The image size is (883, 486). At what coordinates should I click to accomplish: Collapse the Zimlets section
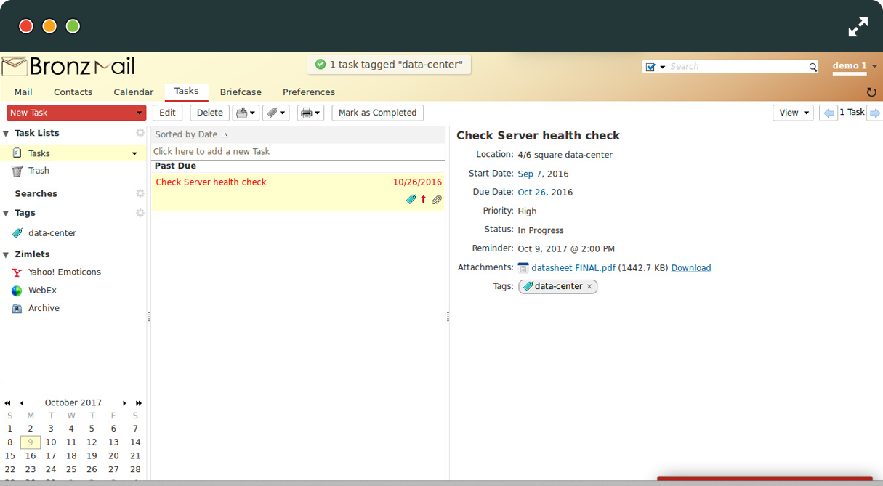coord(7,255)
